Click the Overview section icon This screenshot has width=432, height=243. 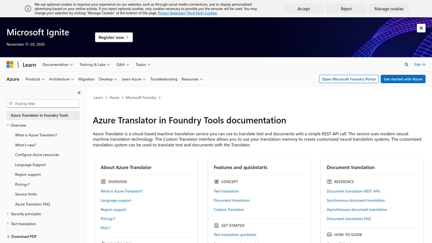pos(103,182)
